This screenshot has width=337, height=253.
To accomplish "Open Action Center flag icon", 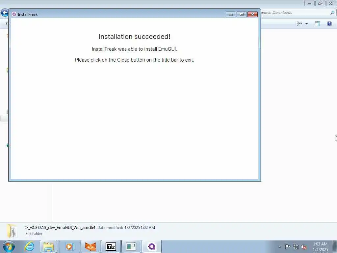I will pos(288,246).
